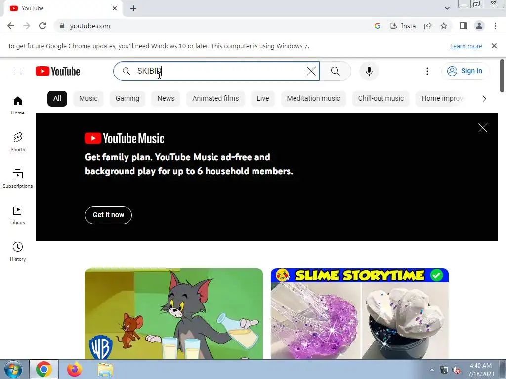Viewport: 506px width, 379px height.
Task: Open the taskbar clock and date
Action: click(x=481, y=370)
